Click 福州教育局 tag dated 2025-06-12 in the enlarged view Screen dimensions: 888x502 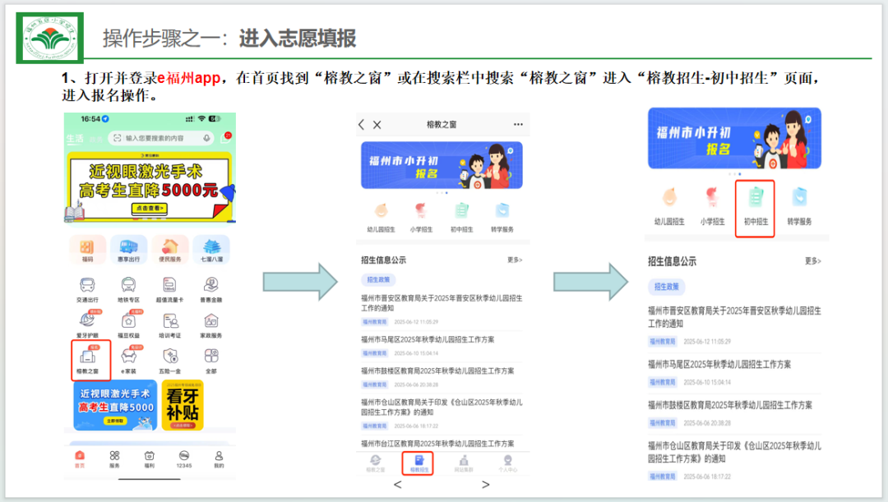[662, 341]
